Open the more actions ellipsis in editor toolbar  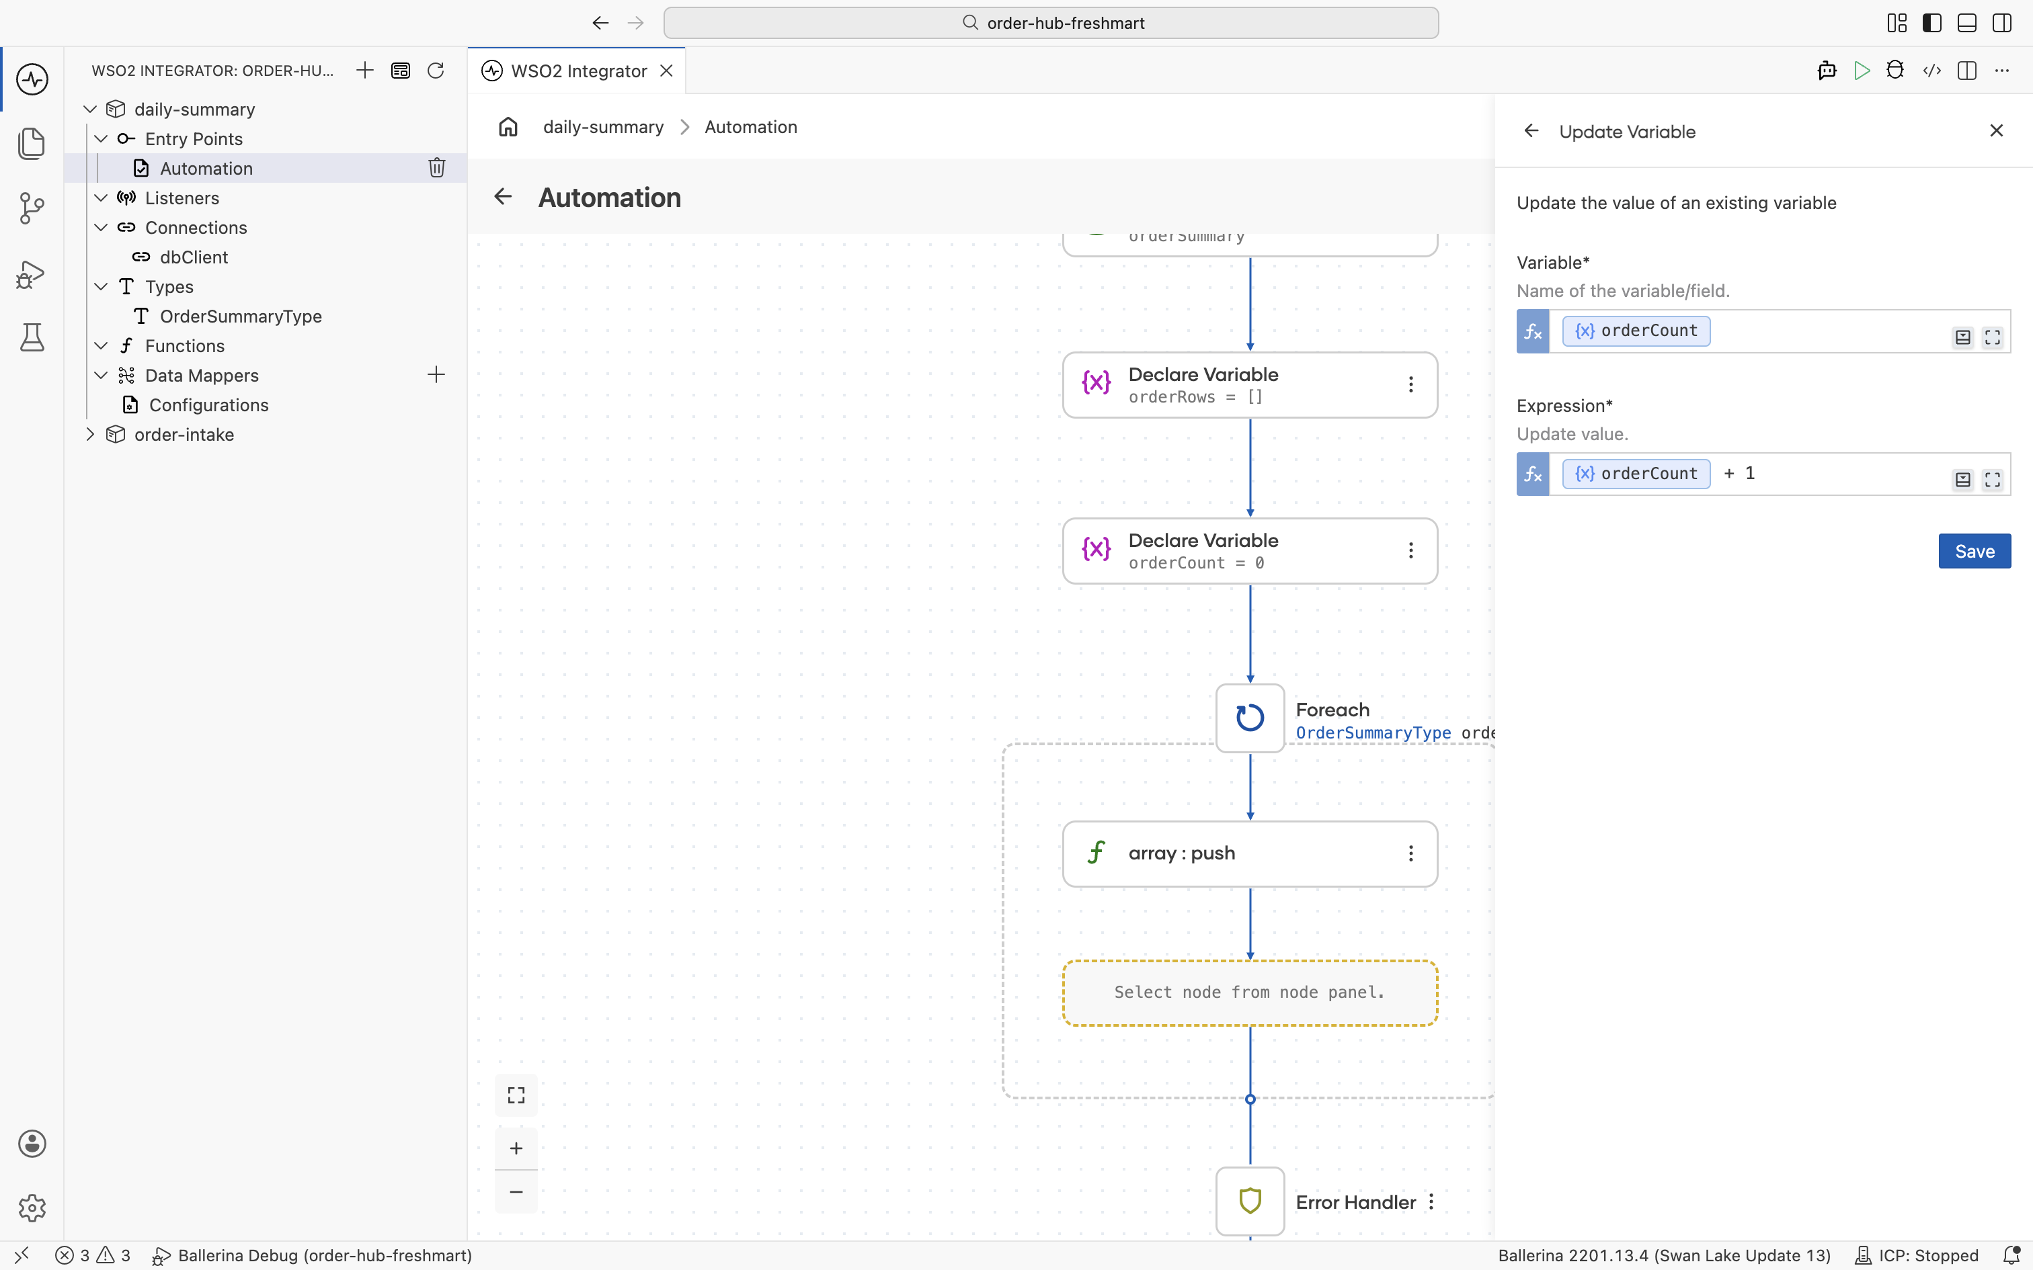pyautogui.click(x=2002, y=71)
